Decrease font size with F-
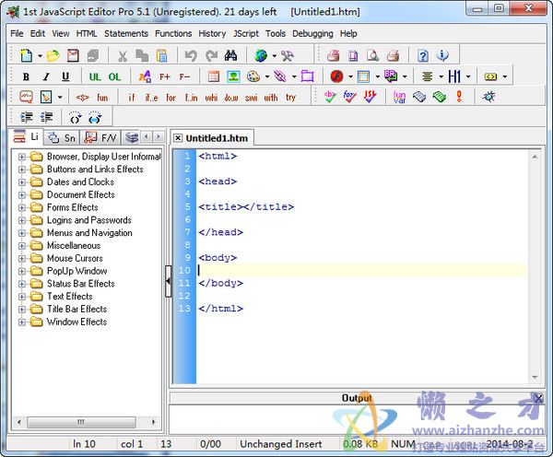553x457 pixels. 184,76
